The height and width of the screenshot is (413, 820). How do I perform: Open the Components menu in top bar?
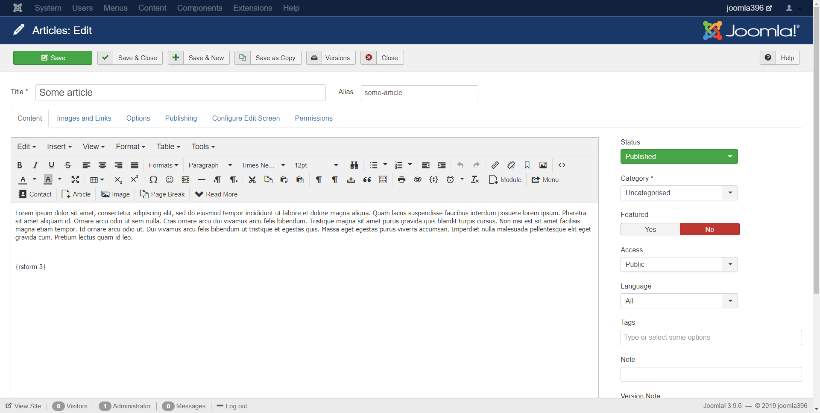[x=199, y=8]
